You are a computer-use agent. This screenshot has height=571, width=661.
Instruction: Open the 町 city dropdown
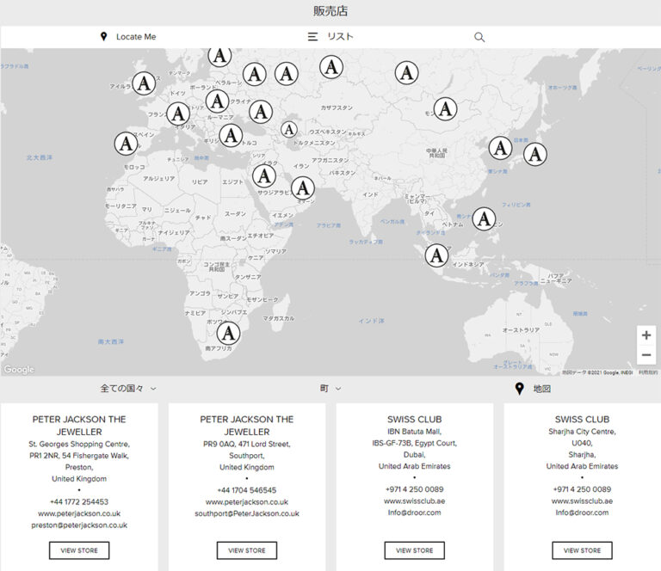[x=330, y=388]
